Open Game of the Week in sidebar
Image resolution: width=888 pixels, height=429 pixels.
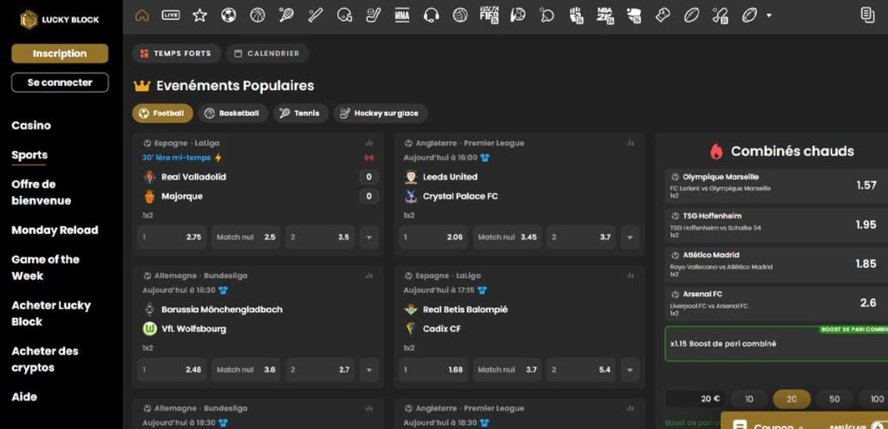point(45,268)
